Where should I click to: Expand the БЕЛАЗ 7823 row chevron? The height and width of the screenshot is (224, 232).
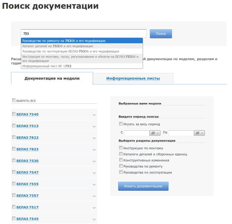coord(94,150)
